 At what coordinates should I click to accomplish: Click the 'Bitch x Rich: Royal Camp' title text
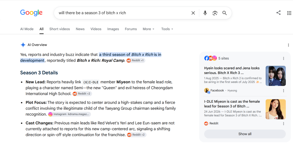101,61
